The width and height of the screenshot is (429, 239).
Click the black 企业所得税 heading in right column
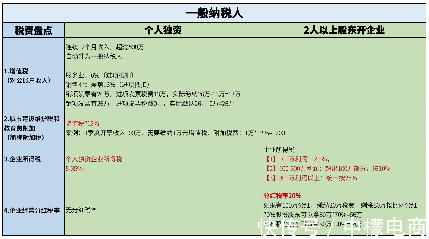pos(279,150)
